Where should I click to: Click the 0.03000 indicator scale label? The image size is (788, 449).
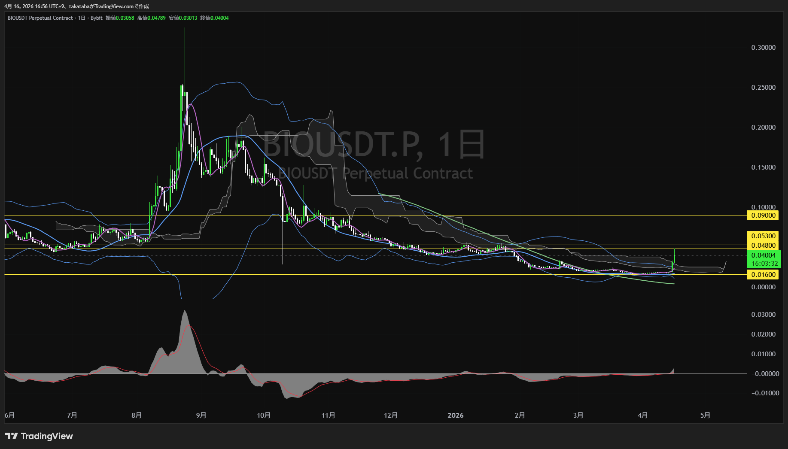click(x=763, y=315)
